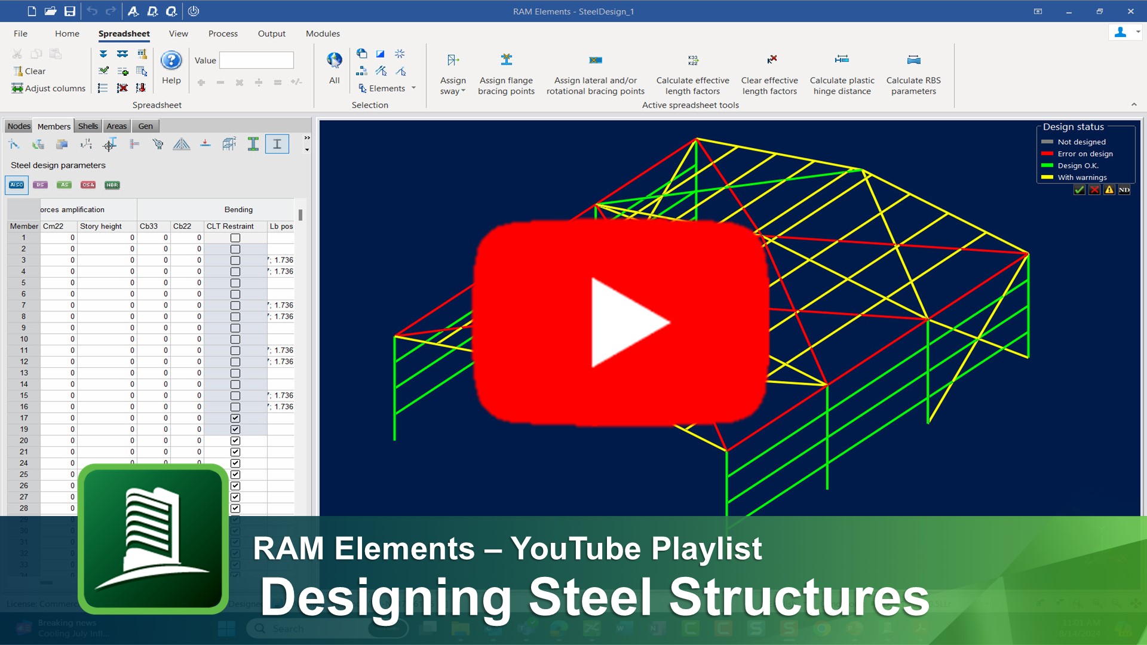
Task: Select the NBR design code icon
Action: (x=112, y=185)
